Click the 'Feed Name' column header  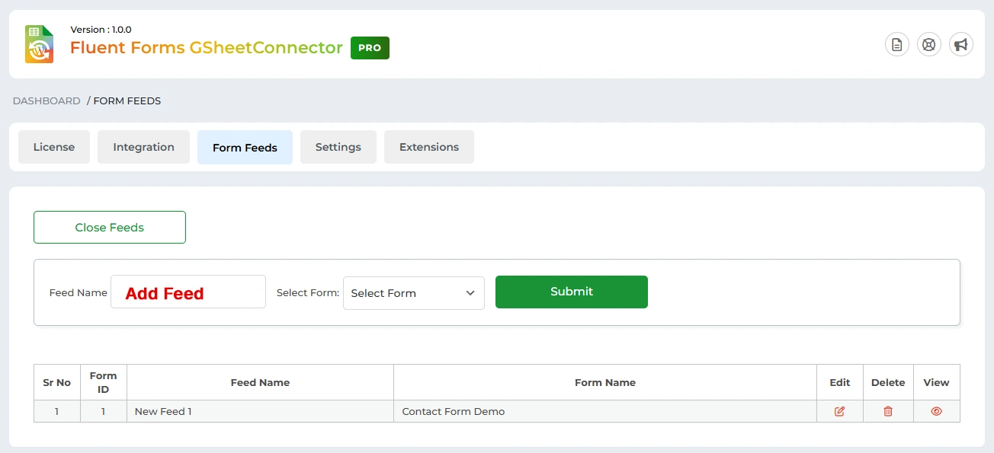[260, 382]
